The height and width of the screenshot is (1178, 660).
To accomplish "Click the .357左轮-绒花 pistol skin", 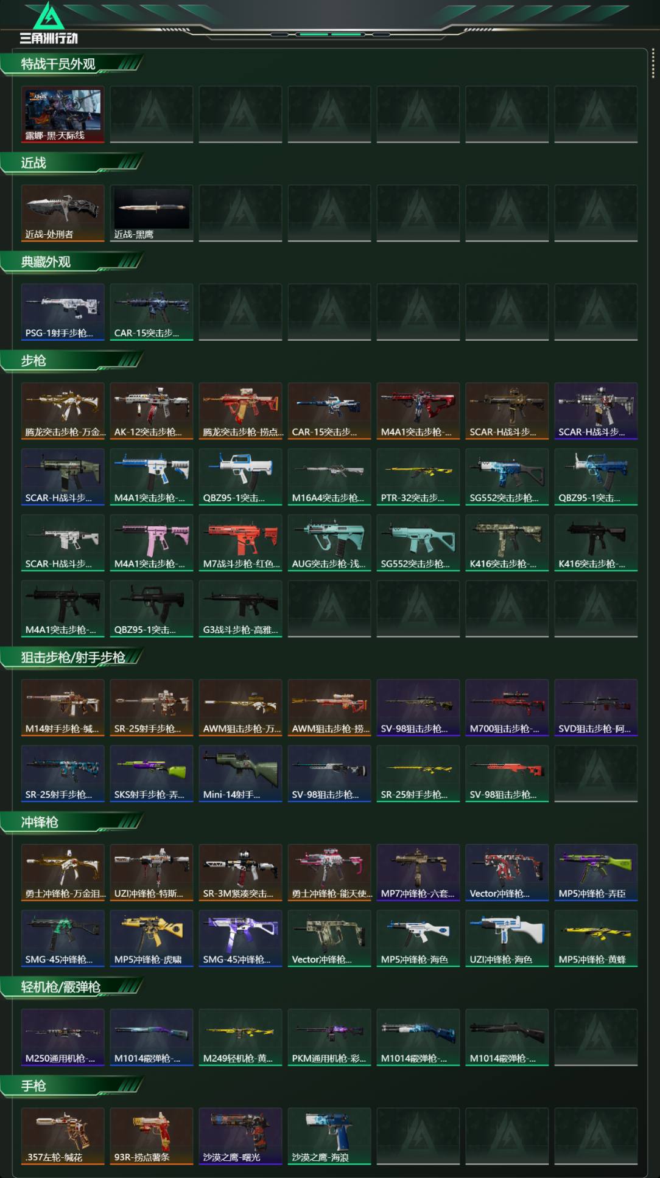I will [63, 1137].
